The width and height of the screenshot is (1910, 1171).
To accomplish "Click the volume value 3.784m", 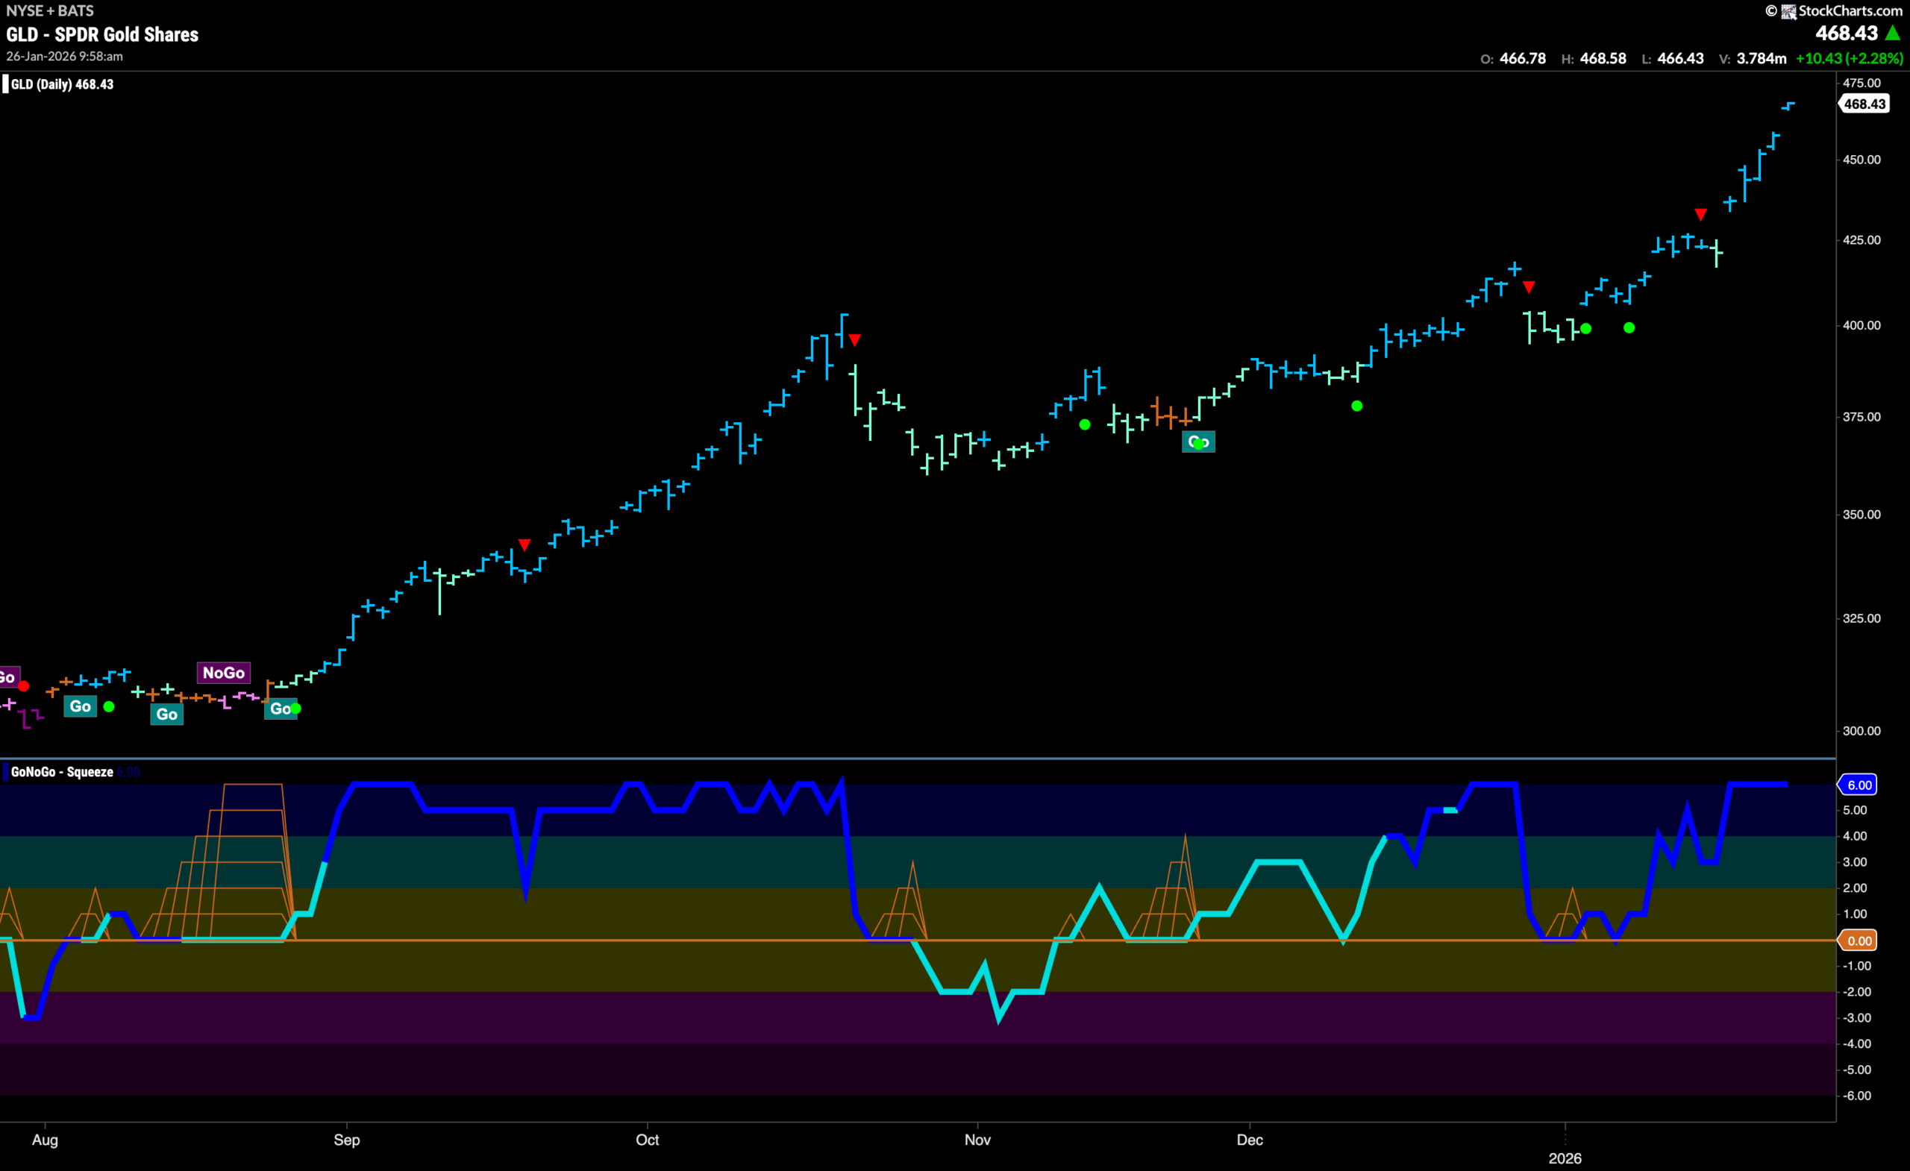I will 1762,58.
